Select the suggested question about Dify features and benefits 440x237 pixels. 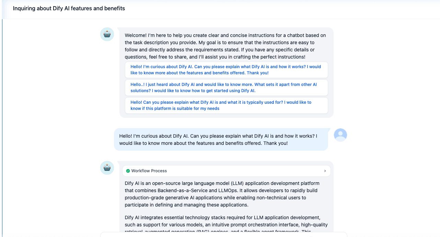(226, 70)
